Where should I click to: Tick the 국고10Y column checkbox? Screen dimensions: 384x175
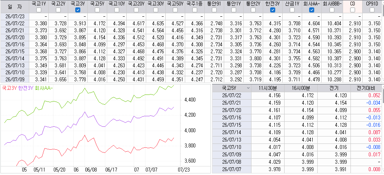117,10
